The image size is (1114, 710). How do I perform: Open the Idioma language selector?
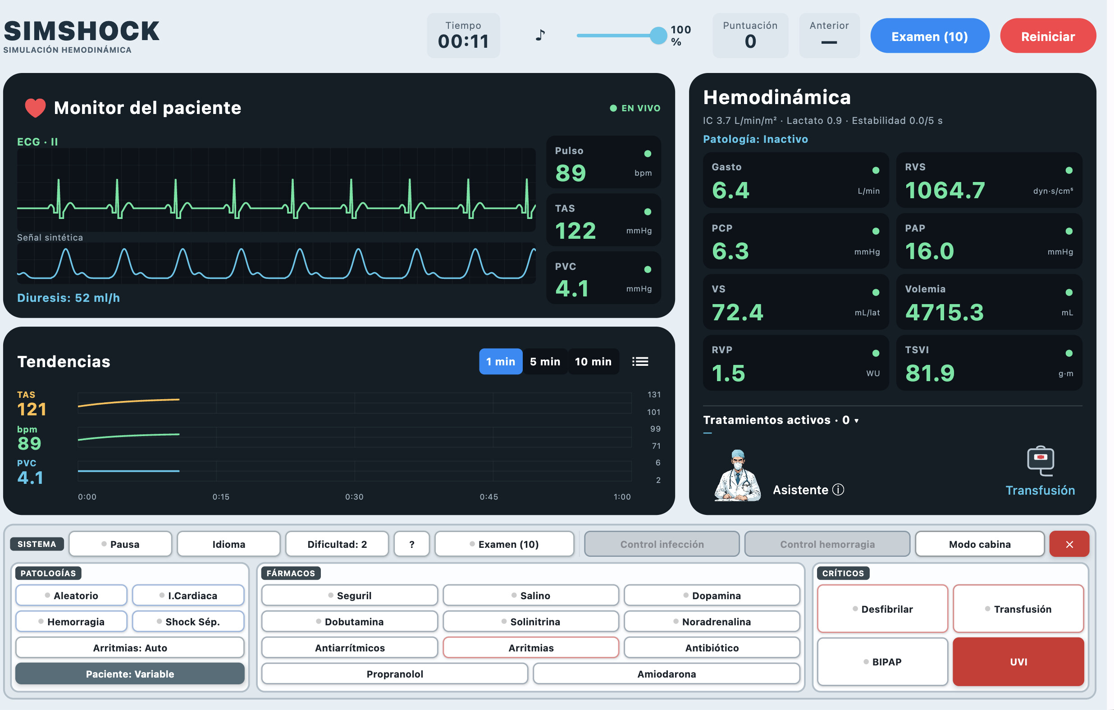[228, 544]
